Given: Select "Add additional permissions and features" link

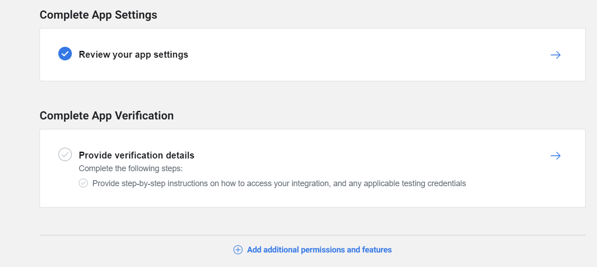Looking at the screenshot, I should pyautogui.click(x=319, y=250).
